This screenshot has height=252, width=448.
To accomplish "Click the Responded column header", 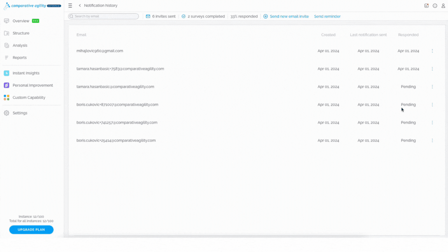I will tap(408, 35).
